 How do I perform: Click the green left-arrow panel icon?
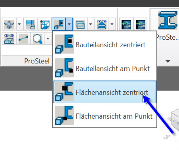click(126, 25)
